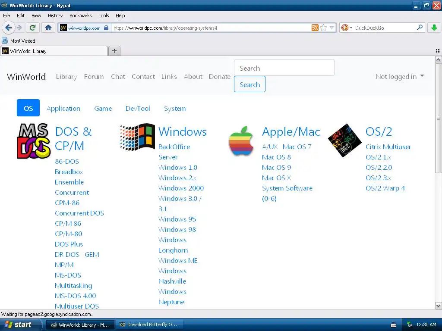
Task: Click the Most Visited bookmarks label
Action: point(23,41)
